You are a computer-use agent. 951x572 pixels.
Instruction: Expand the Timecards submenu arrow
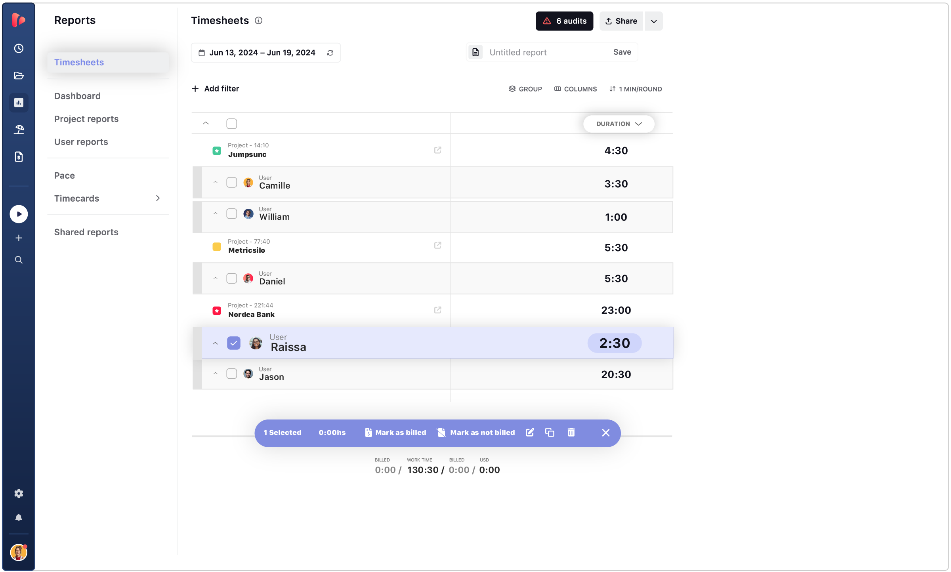[158, 198]
